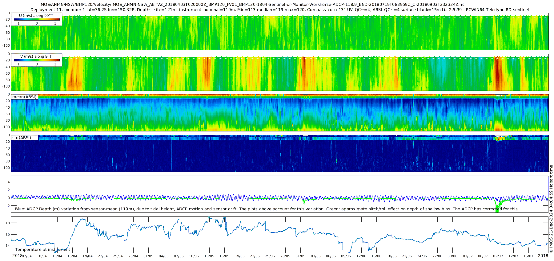Select the std(ABSI) panel label
The height and width of the screenshot is (261, 554).
(x=22, y=138)
